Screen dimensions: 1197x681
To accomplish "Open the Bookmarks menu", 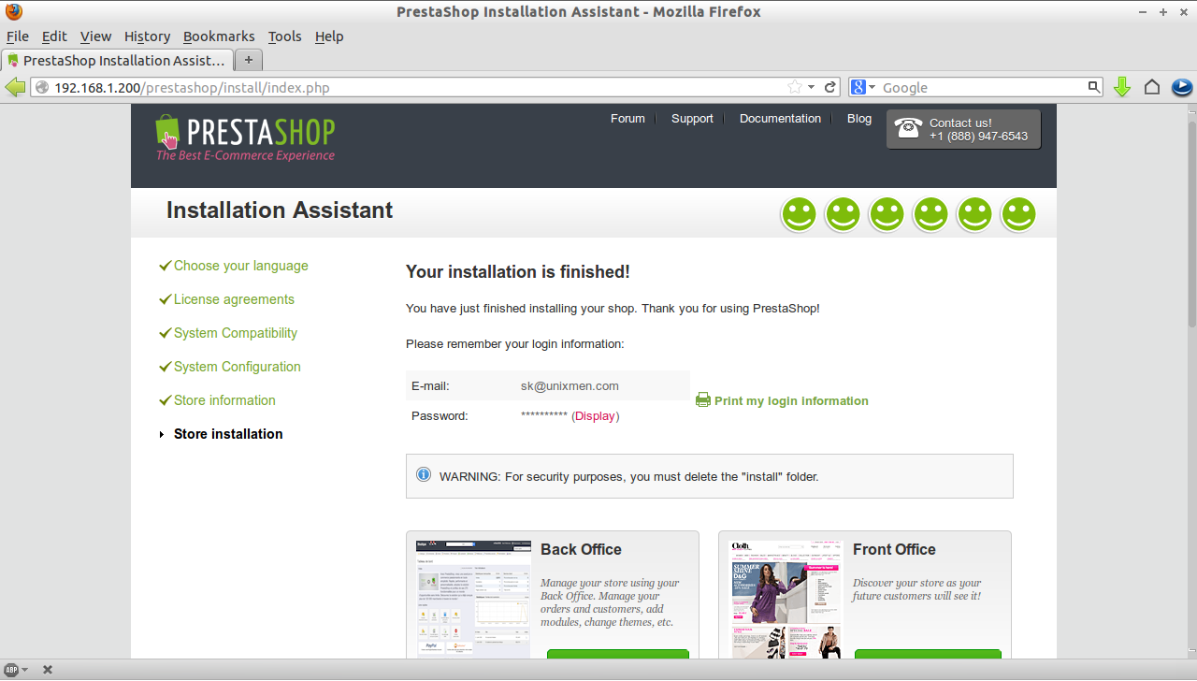I will click(219, 36).
